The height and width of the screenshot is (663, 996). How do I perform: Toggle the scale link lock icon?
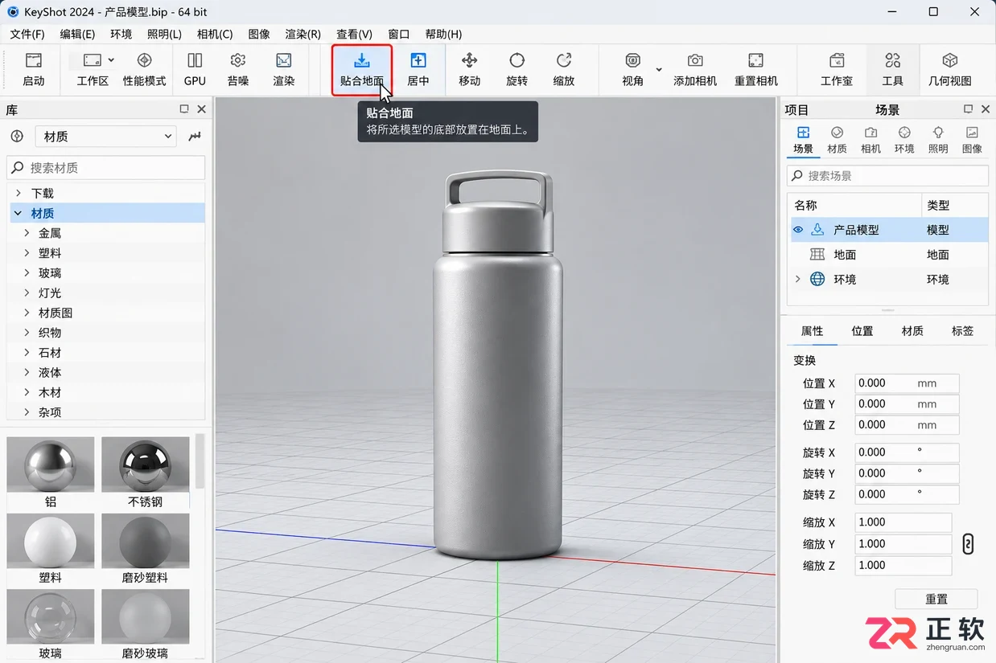click(x=968, y=544)
